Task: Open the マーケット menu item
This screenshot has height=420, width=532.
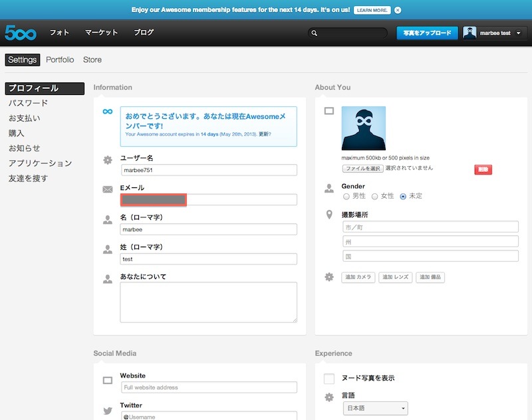Action: click(101, 33)
